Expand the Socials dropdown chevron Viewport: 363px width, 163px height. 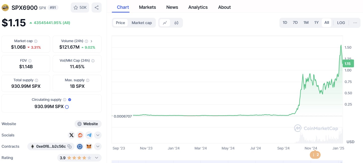(x=98, y=135)
